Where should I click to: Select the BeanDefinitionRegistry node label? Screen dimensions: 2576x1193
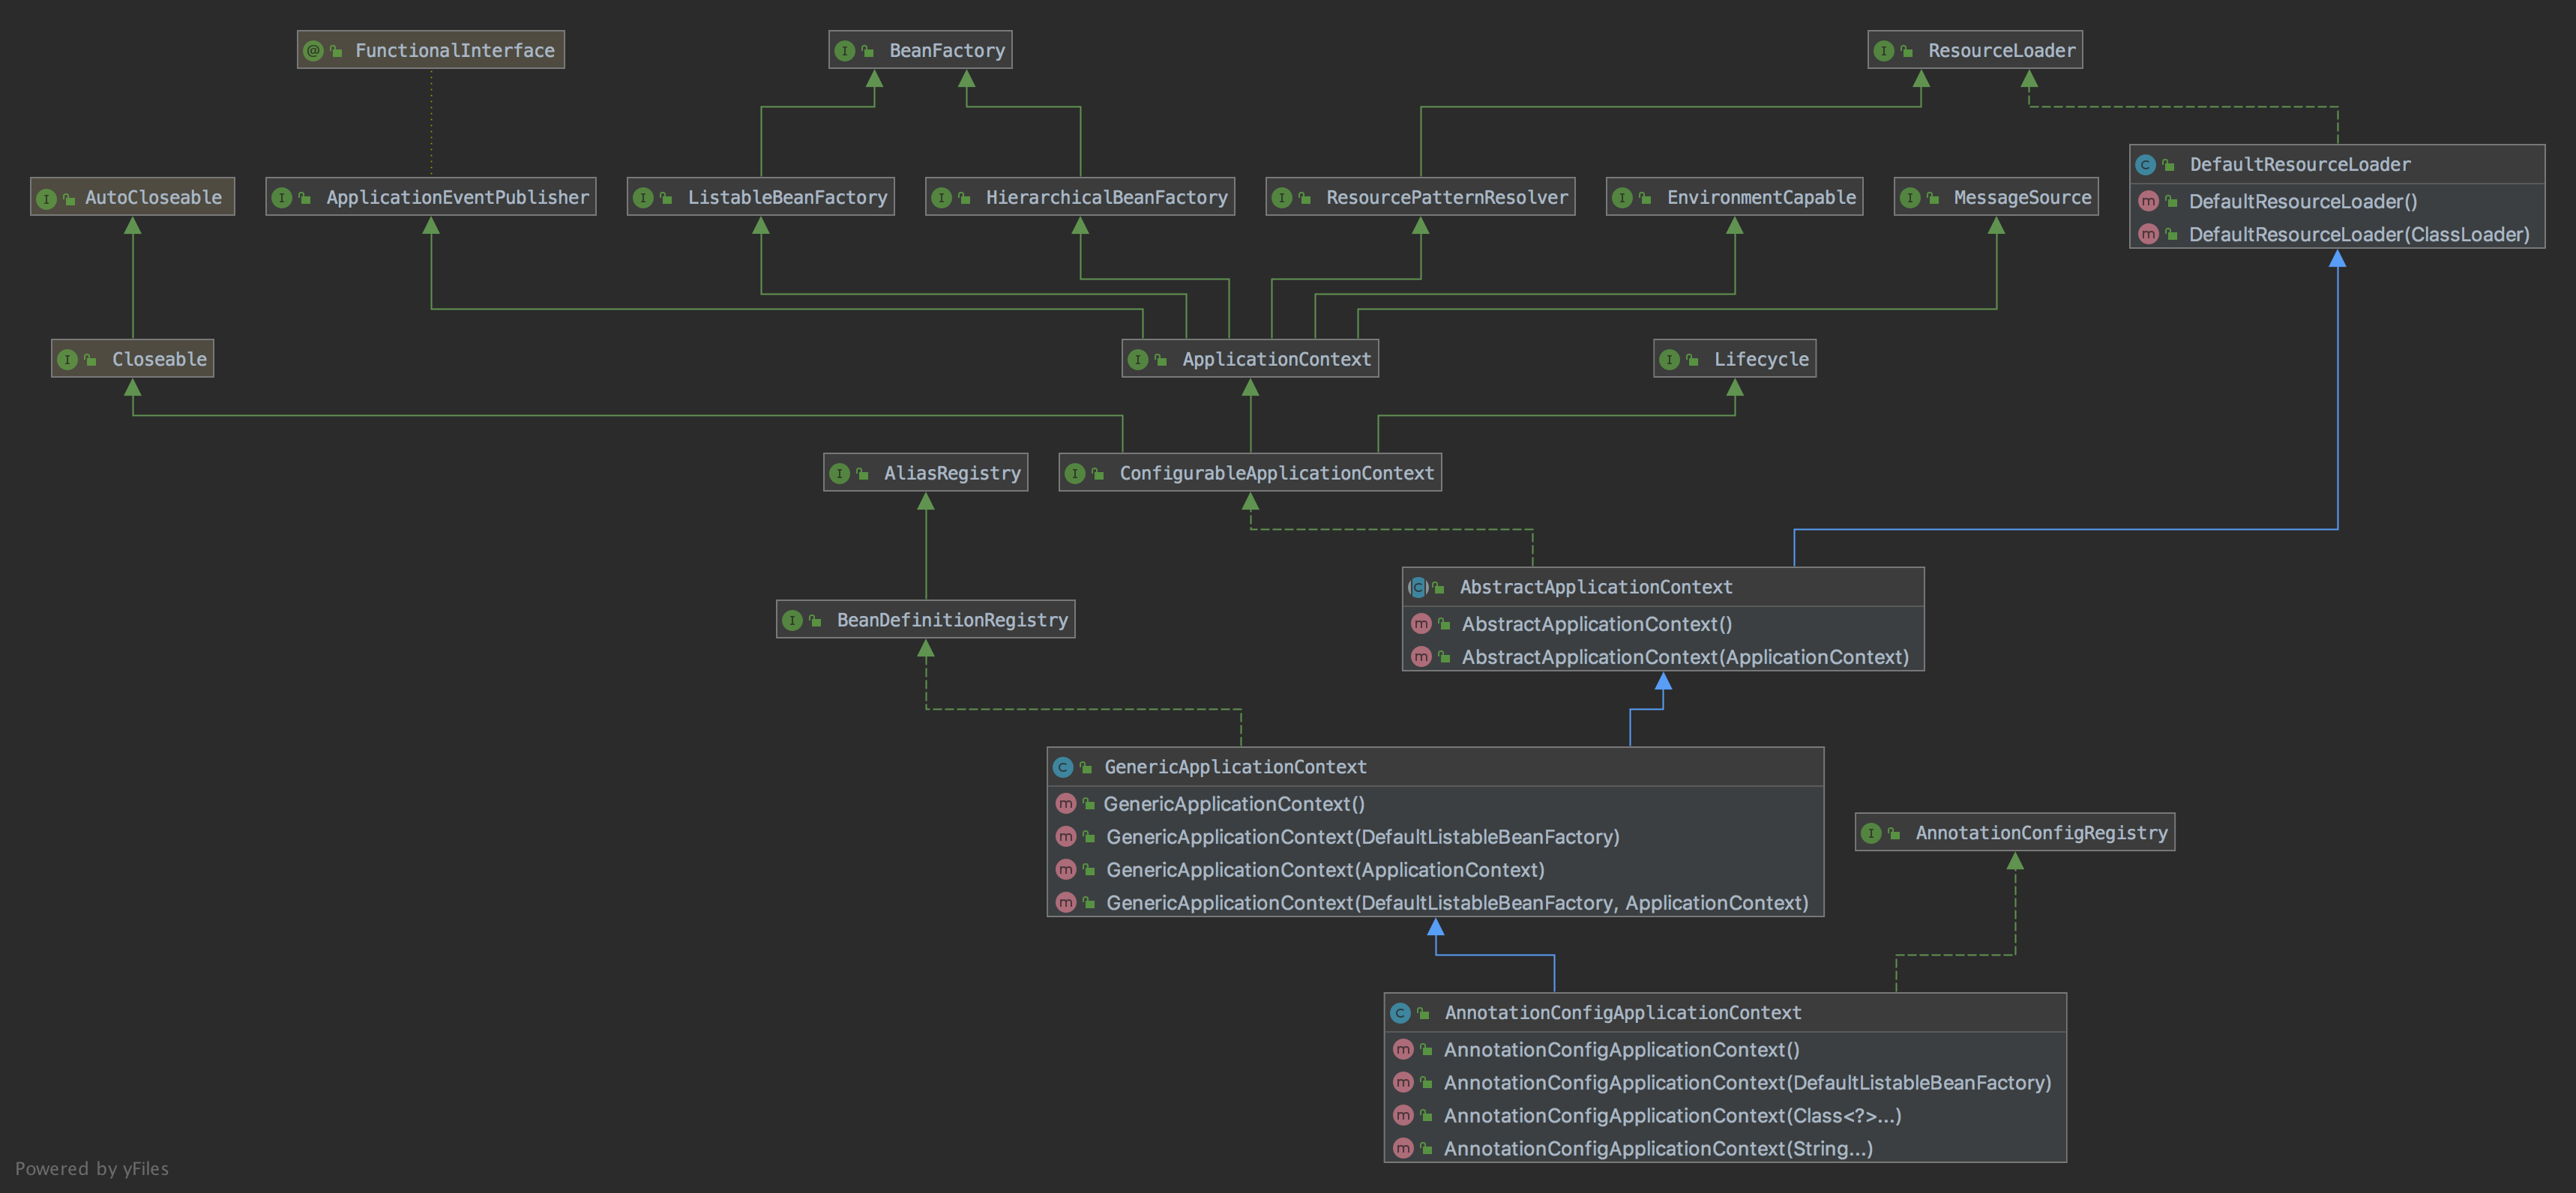coord(952,620)
